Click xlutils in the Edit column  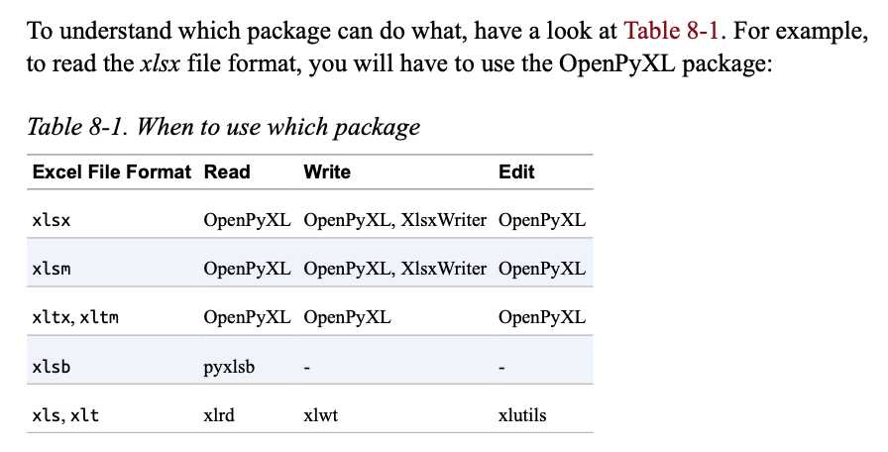[x=522, y=415]
